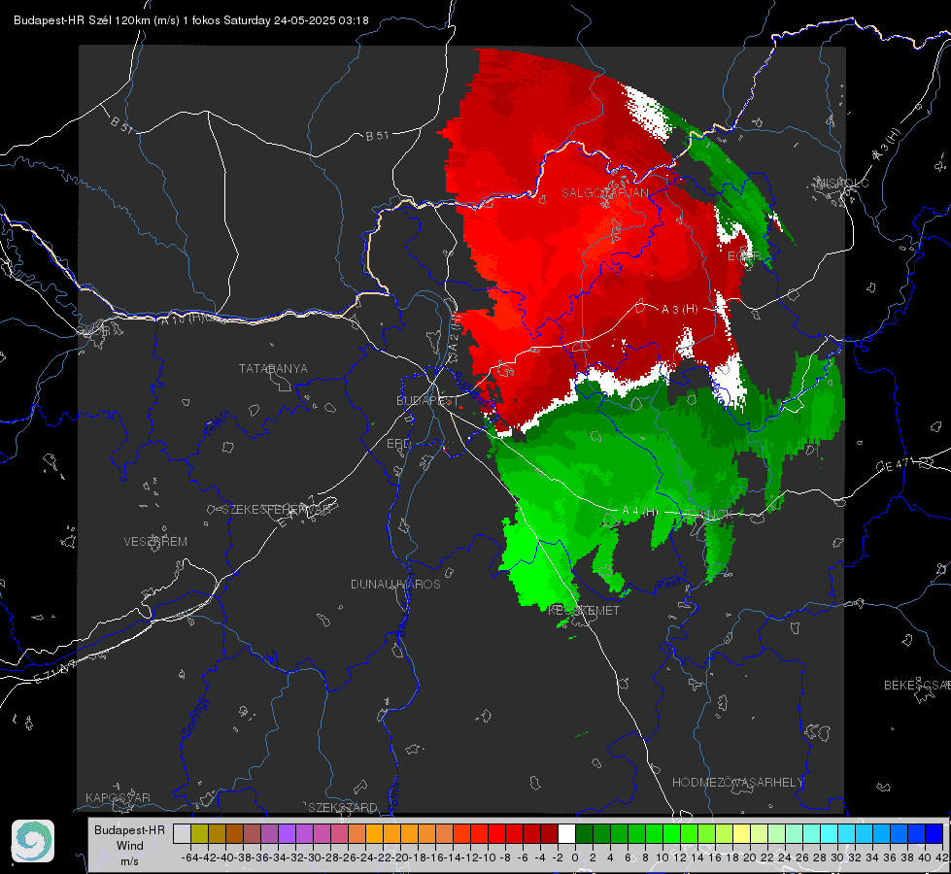Click the SALGOTARJAN city label

pos(604,193)
